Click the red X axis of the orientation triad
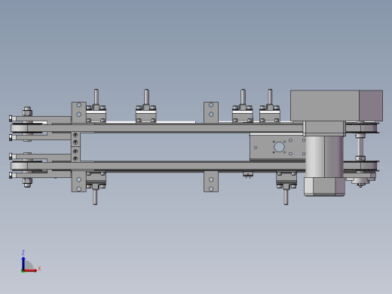This screenshot has width=392, height=294. pos(30,271)
